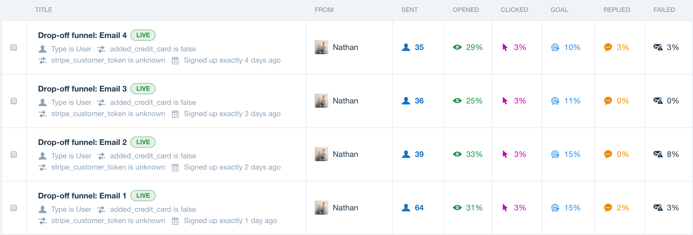The width and height of the screenshot is (693, 235).
Task: Check the box for Drop-off funnel: Email 1
Action: coord(14,208)
